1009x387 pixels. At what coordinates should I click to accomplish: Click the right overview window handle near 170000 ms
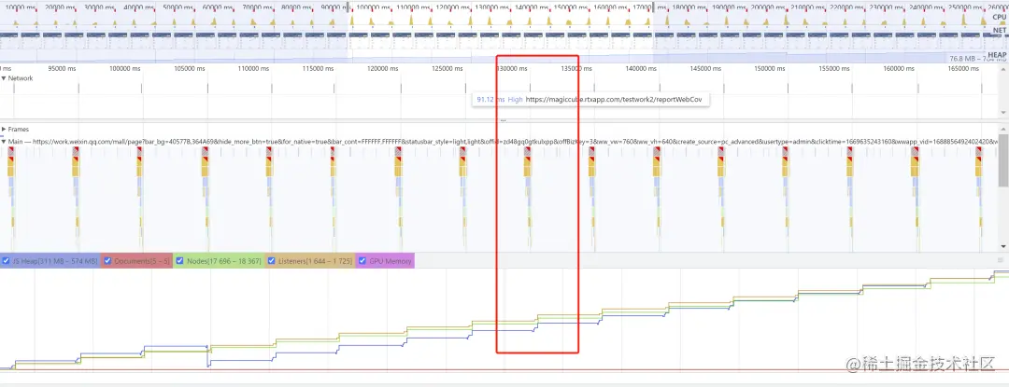click(x=653, y=7)
